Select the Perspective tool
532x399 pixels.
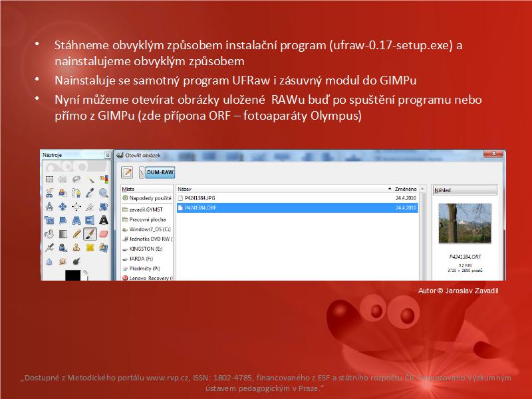pos(76,220)
